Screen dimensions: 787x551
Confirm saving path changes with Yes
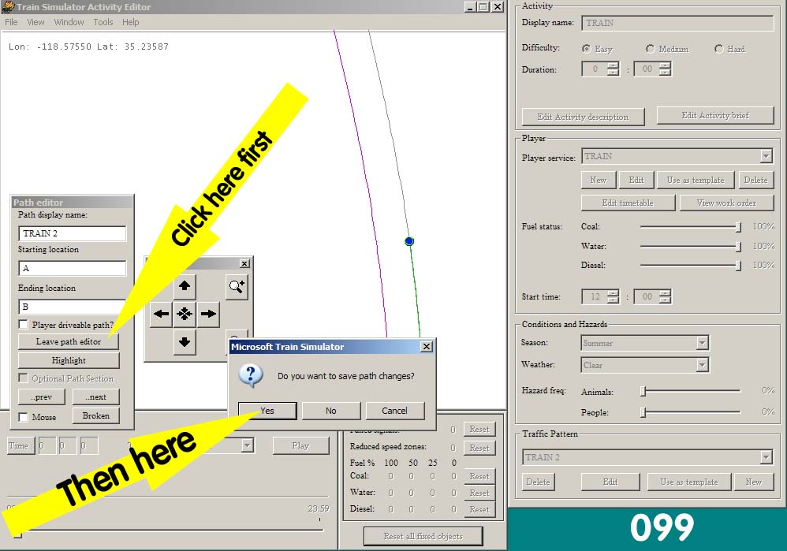267,411
